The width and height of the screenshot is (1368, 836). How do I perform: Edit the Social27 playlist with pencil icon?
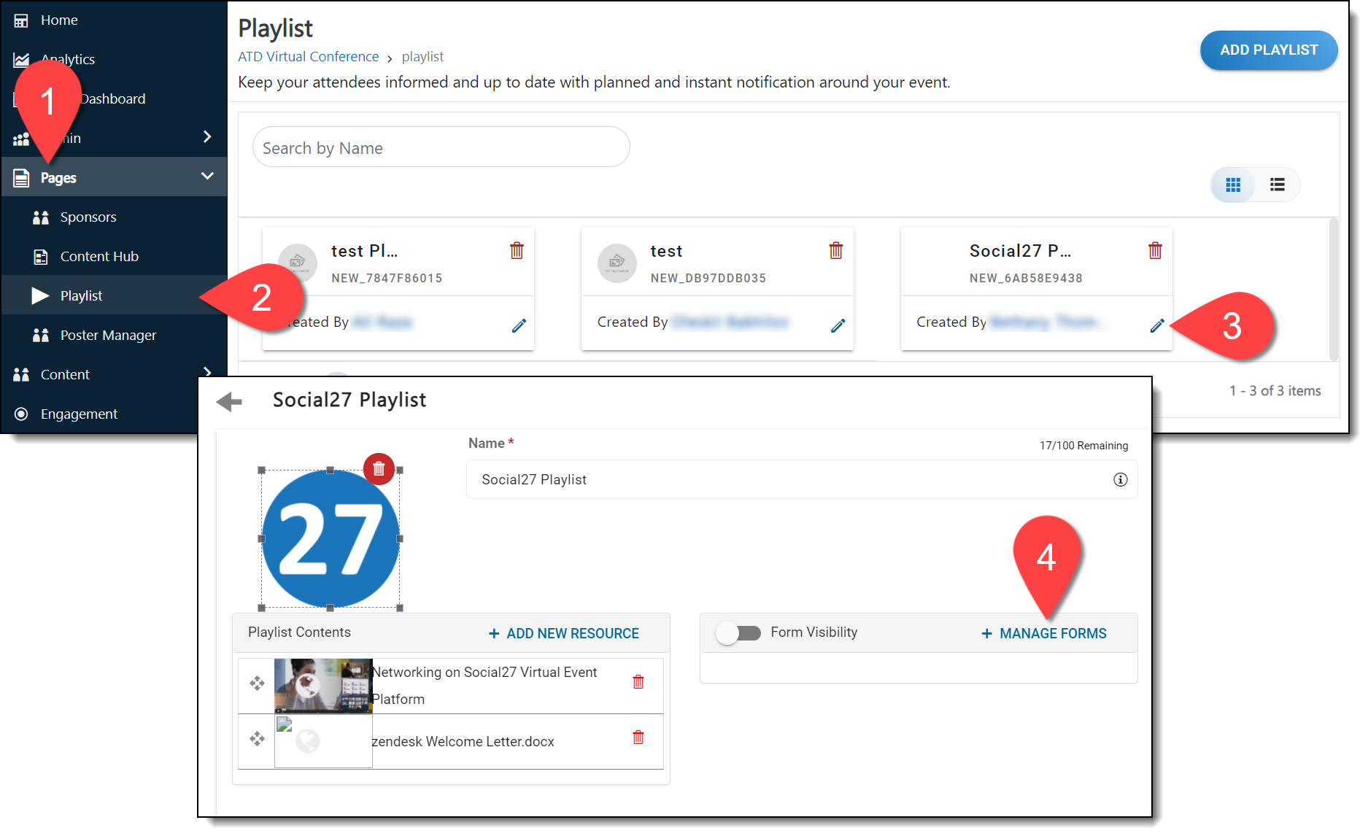click(x=1156, y=326)
